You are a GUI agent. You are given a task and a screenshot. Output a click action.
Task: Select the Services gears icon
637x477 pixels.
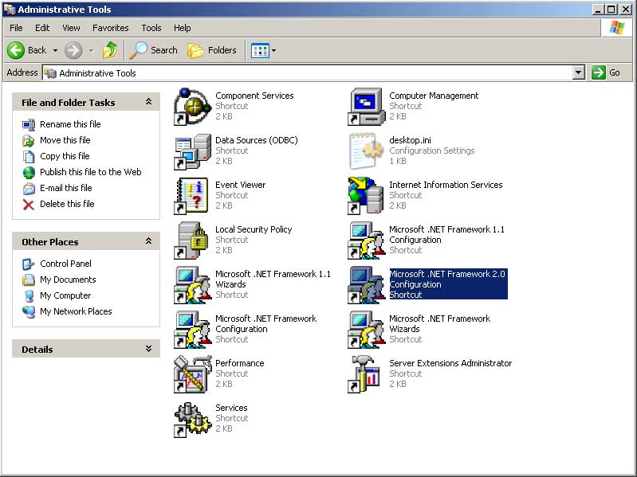193,420
